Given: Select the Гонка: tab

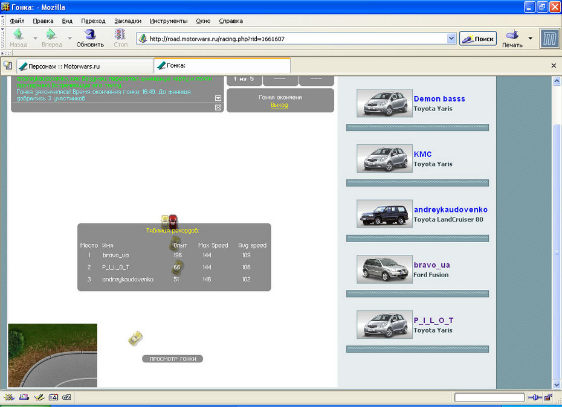Looking at the screenshot, I should (222, 66).
